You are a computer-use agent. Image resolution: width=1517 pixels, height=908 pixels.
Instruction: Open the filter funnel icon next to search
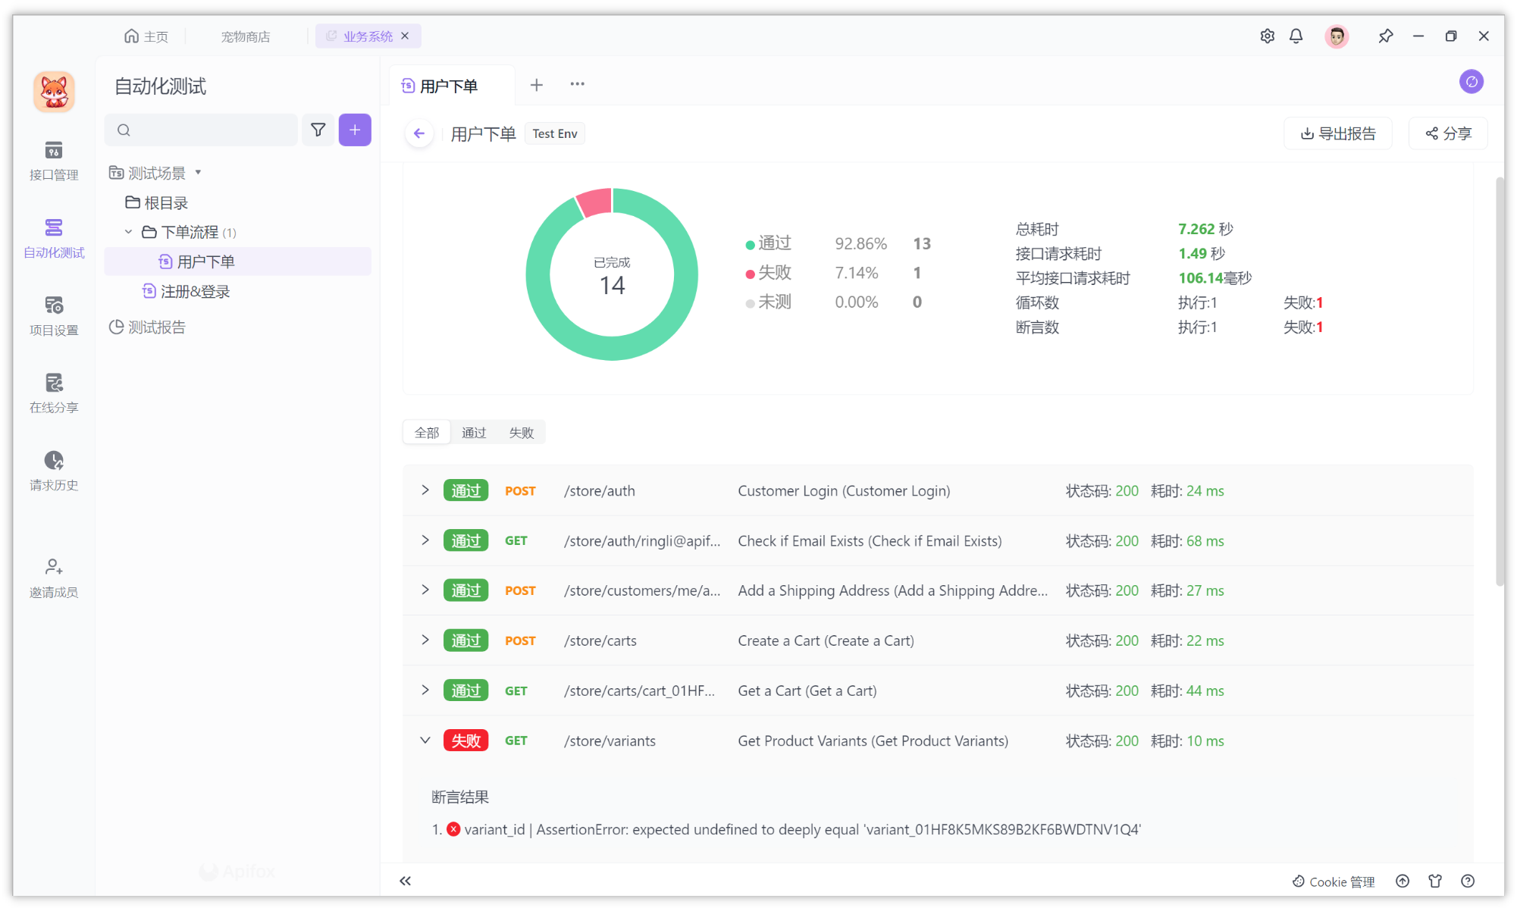318,130
